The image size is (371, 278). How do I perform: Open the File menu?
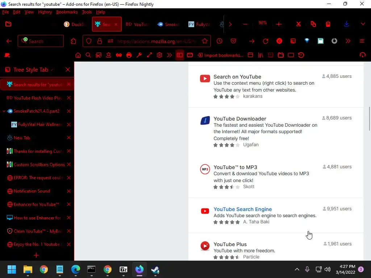coord(5,12)
